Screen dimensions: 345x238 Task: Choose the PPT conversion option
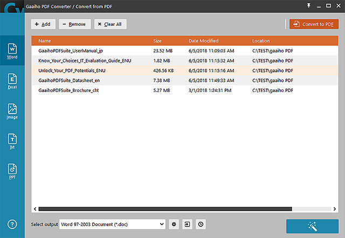[x=12, y=171]
